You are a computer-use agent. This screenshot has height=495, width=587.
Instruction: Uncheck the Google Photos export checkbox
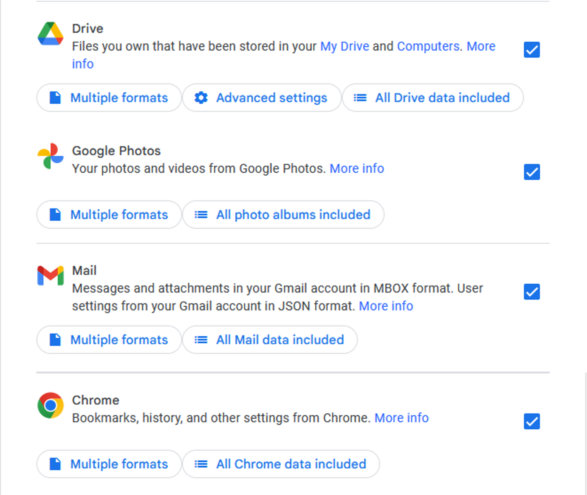(532, 172)
